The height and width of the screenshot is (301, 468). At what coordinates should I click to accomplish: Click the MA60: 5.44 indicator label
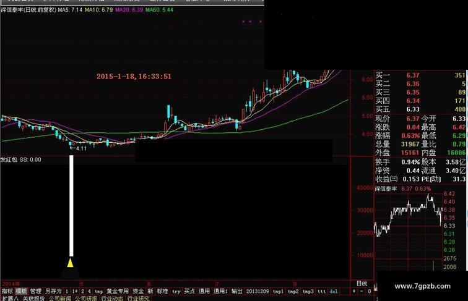159,10
